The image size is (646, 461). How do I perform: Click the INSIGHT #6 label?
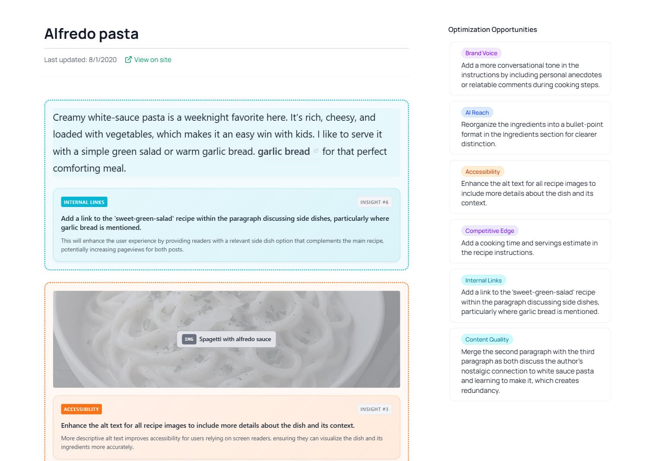pos(374,202)
